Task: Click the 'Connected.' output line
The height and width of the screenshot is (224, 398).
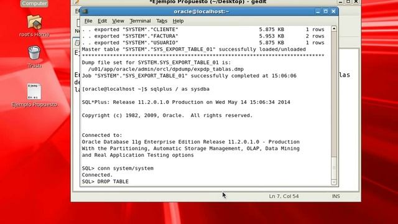Action: click(97, 175)
